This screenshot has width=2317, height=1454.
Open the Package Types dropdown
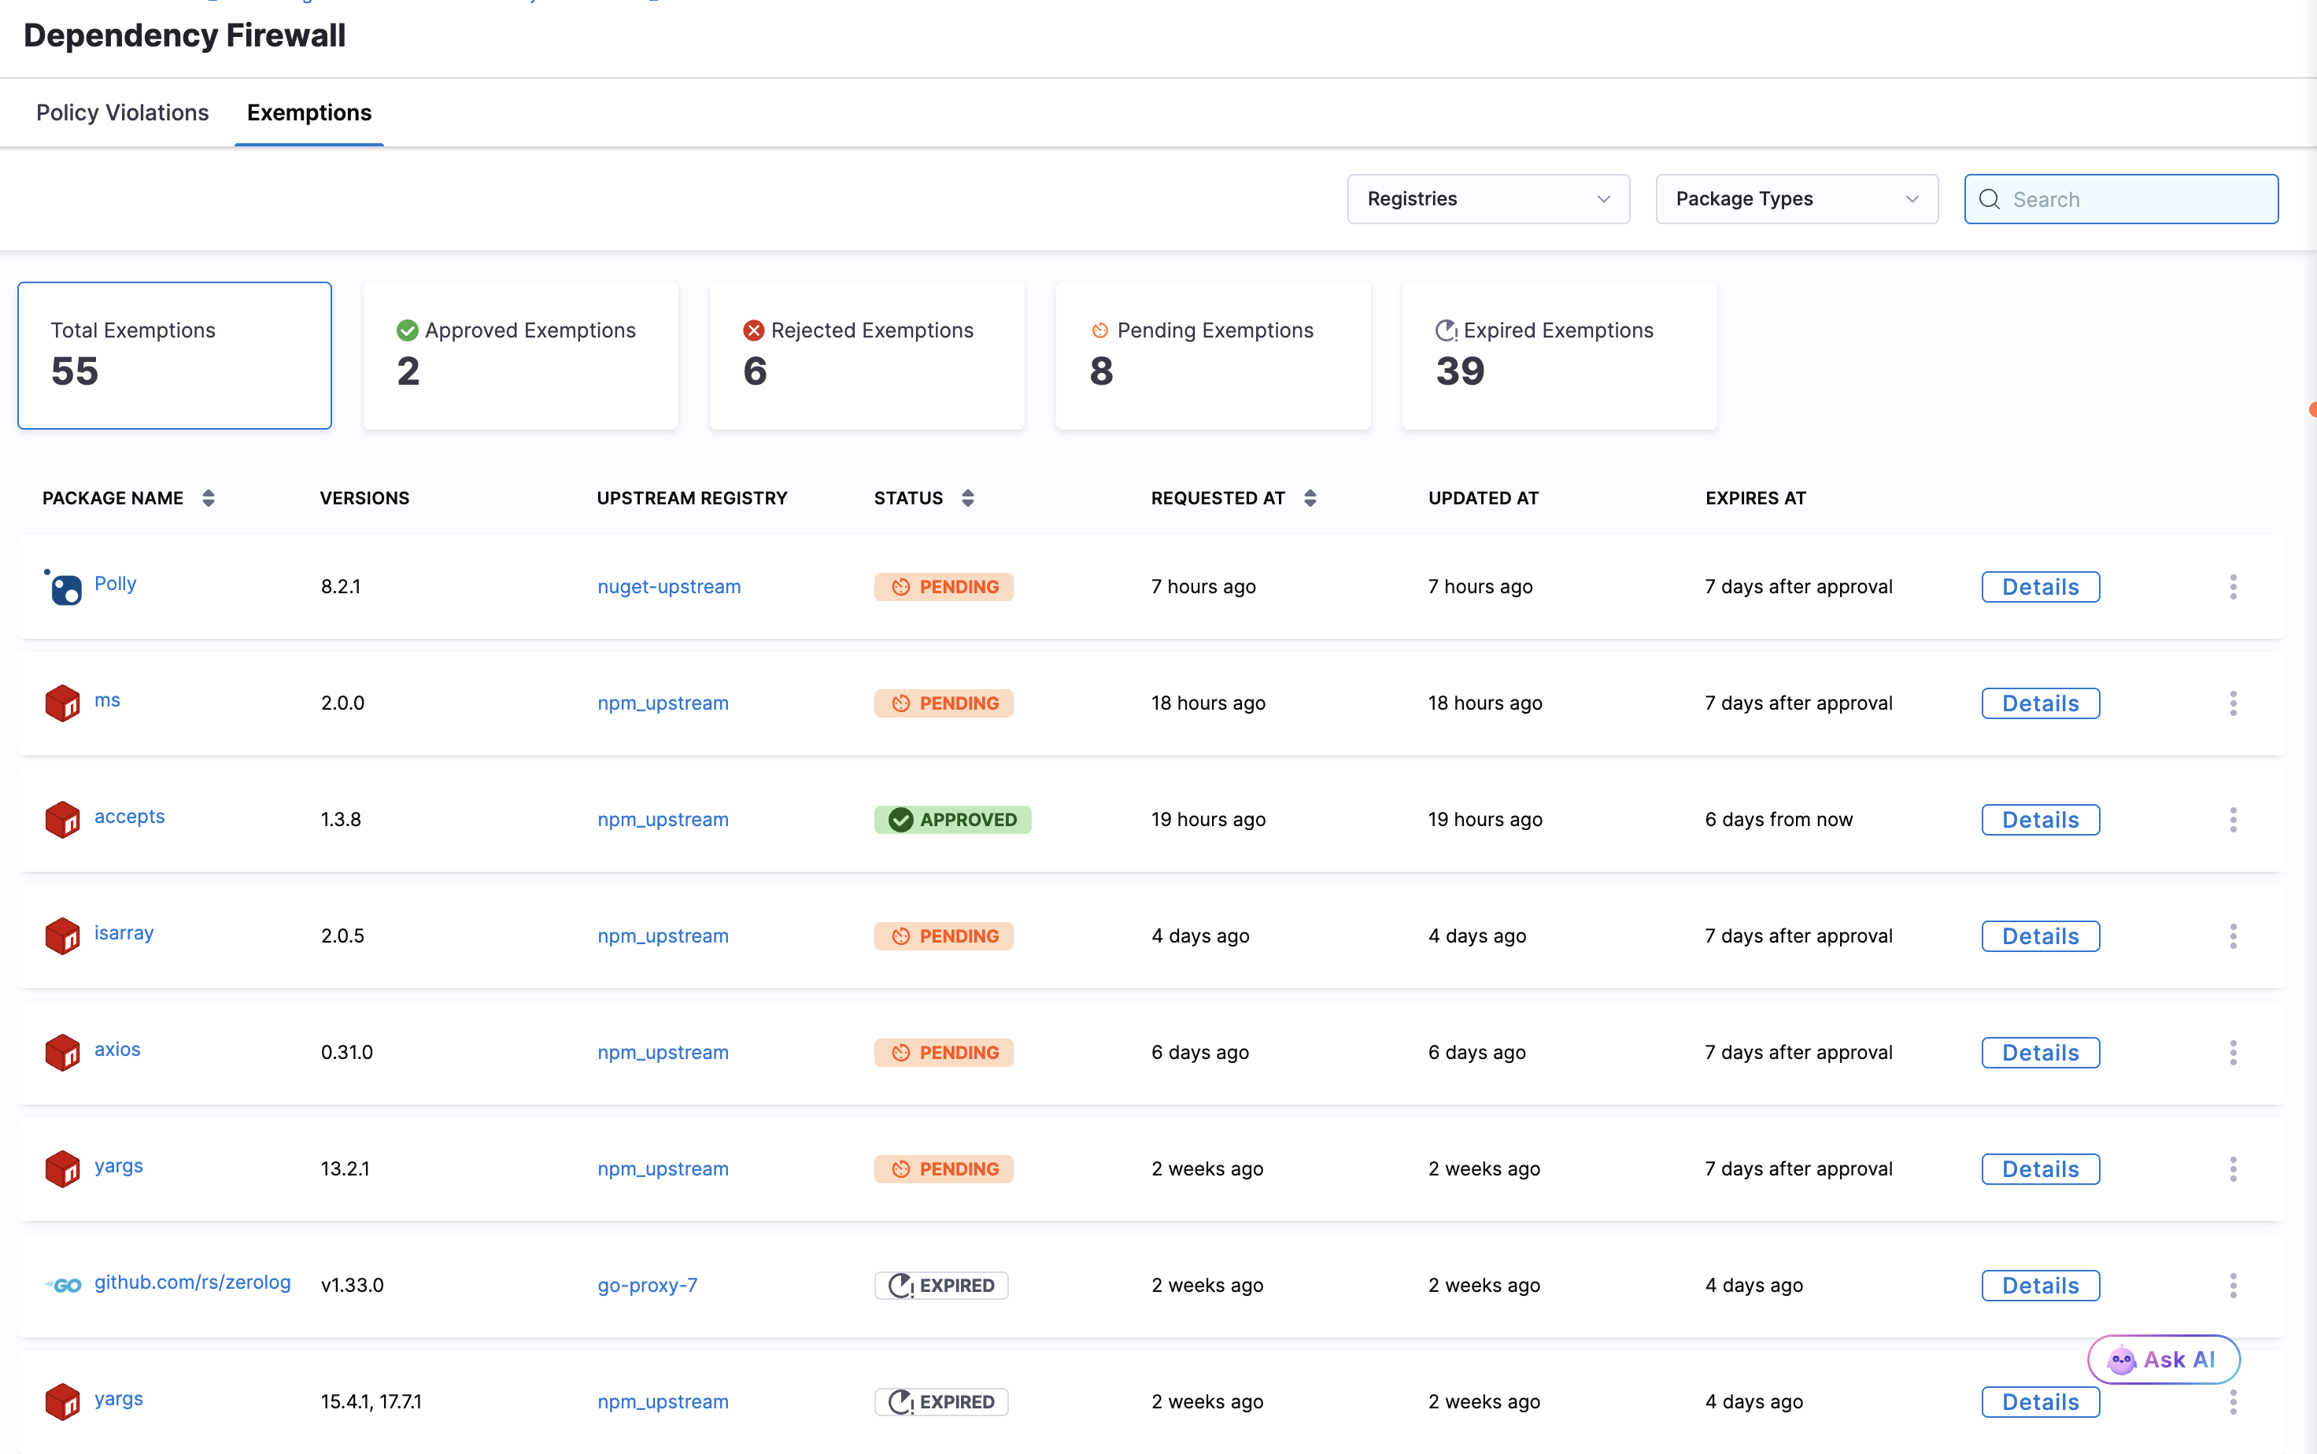pos(1796,199)
